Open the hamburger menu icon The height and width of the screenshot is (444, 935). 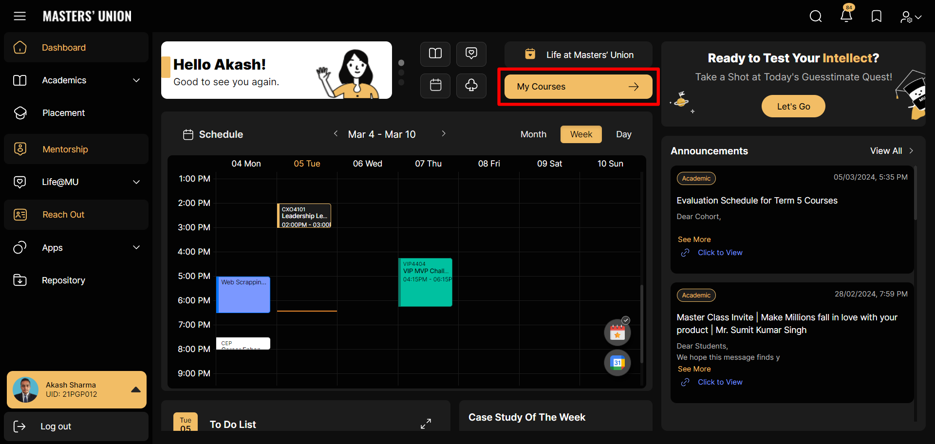tap(19, 16)
